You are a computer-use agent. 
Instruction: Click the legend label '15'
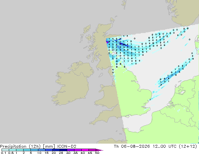tap(46, 153)
